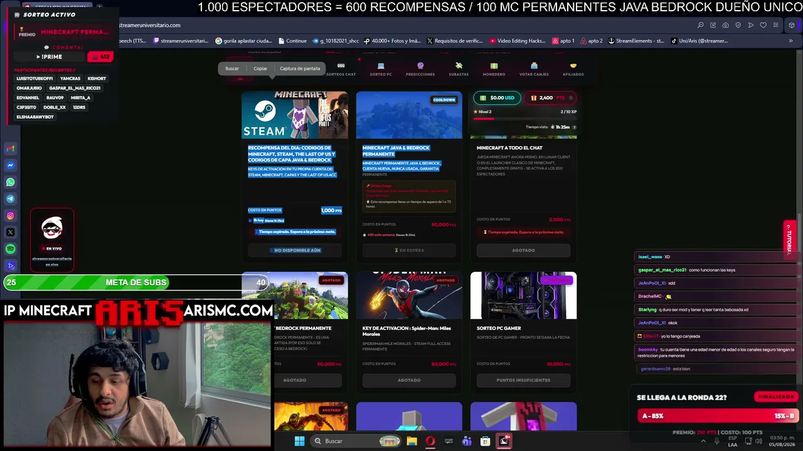Image resolution: width=803 pixels, height=451 pixels.
Task: Open the Continue bookmark
Action: click(x=292, y=41)
